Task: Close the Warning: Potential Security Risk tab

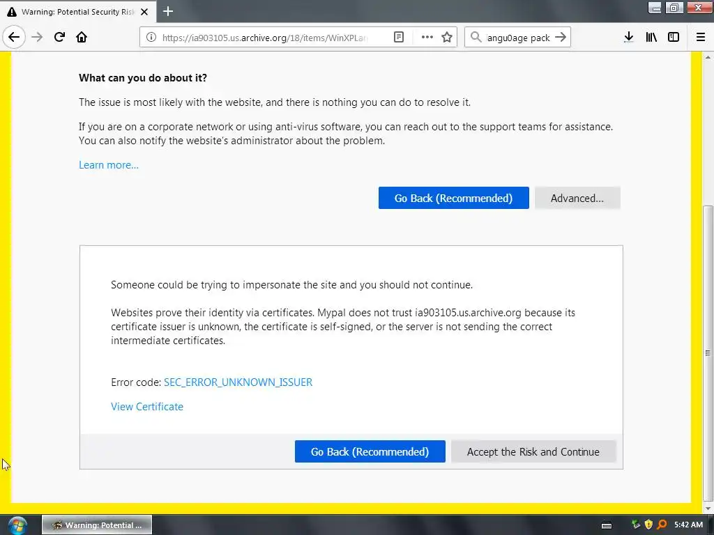Action: [x=144, y=12]
